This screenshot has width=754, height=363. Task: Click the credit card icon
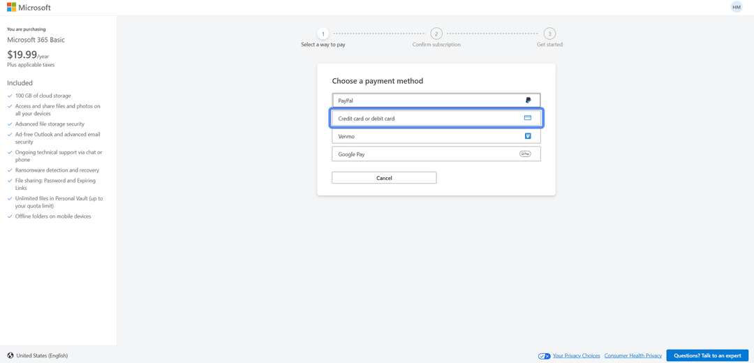click(x=528, y=118)
